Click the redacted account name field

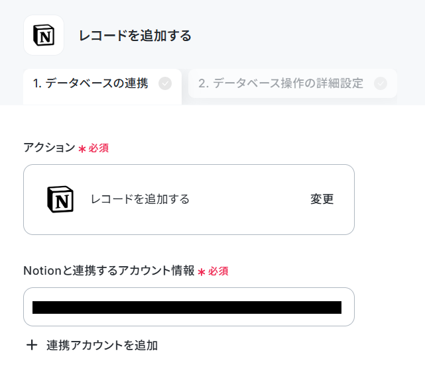click(x=187, y=307)
